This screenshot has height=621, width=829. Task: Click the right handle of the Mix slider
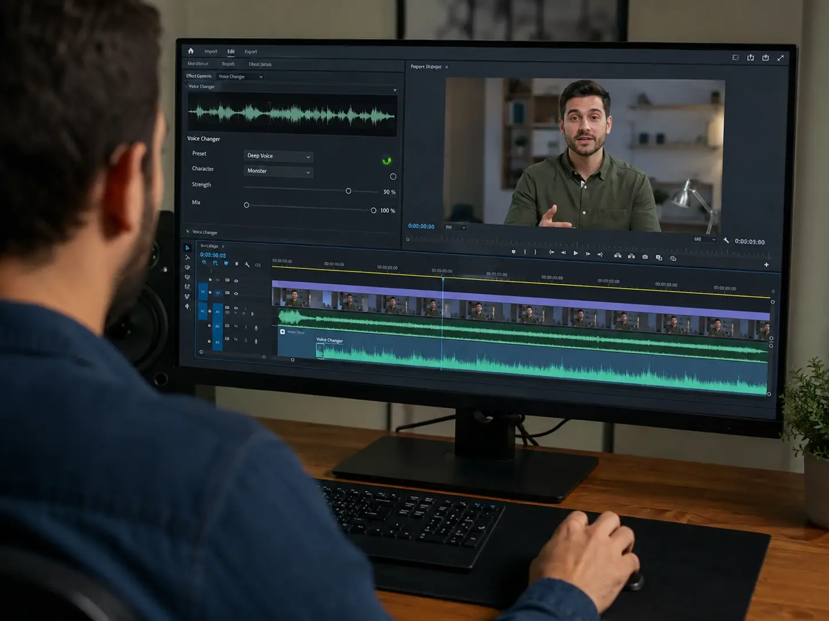coord(373,210)
